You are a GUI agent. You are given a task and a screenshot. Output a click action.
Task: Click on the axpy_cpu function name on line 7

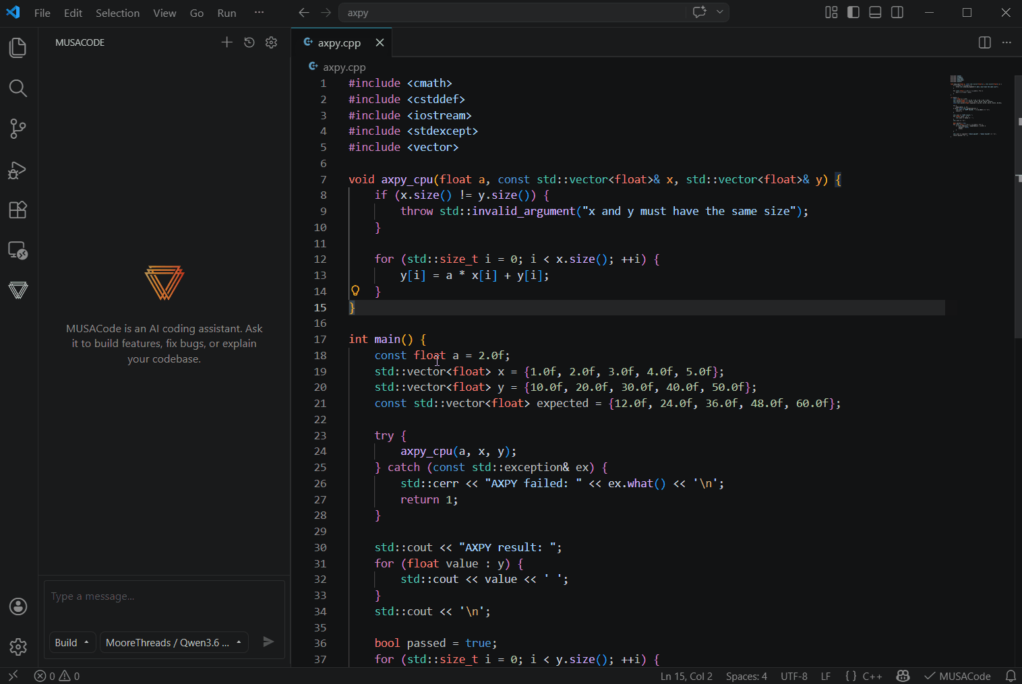407,179
